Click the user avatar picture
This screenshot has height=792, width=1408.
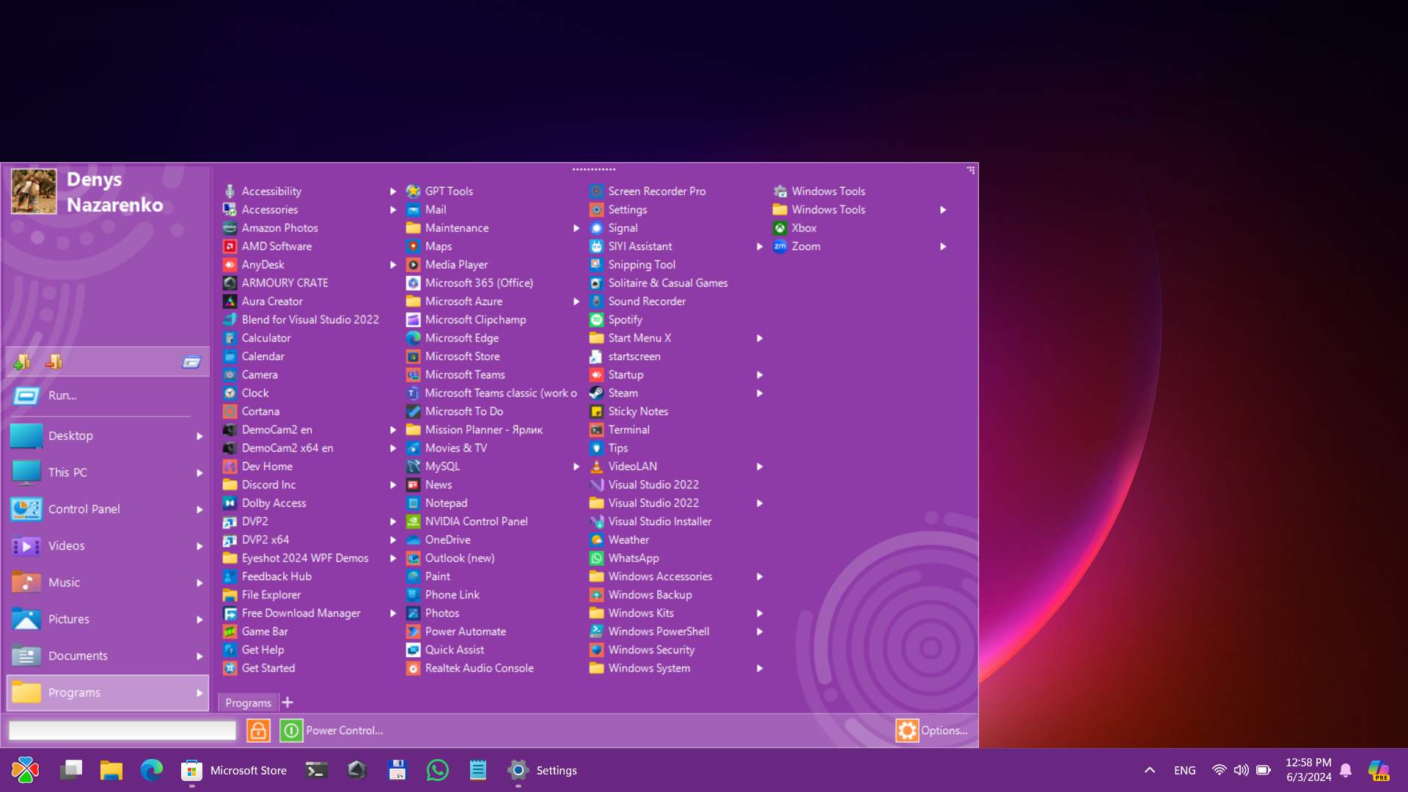(34, 191)
